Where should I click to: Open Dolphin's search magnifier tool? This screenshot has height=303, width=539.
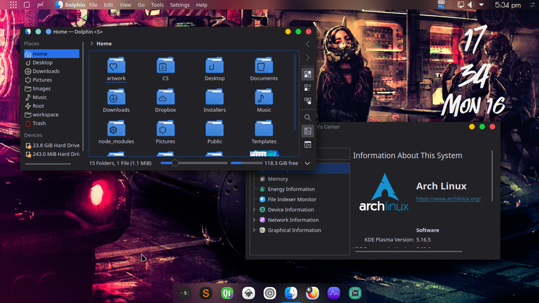click(x=308, y=118)
